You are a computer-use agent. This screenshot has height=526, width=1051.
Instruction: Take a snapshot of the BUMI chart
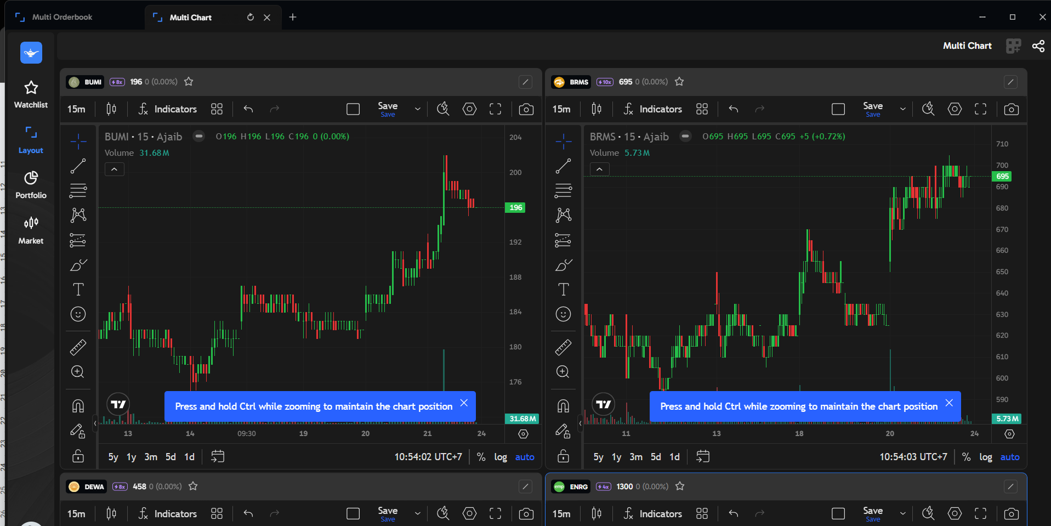click(526, 109)
